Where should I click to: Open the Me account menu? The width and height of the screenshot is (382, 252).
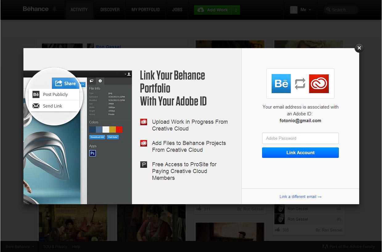click(x=306, y=10)
